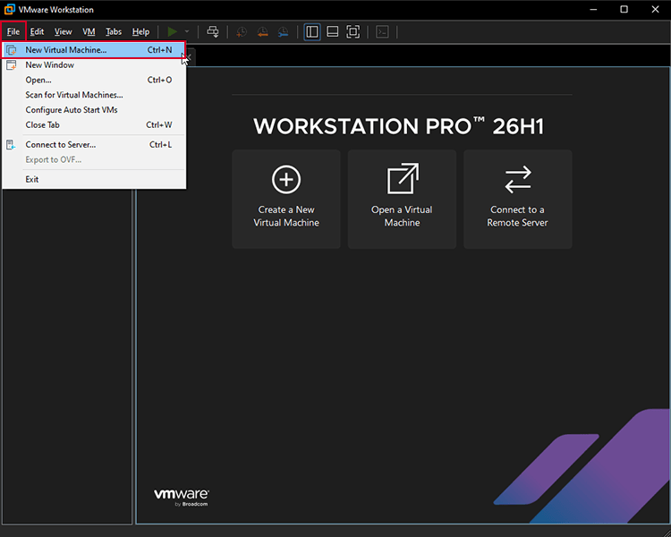
Task: Select New Virtual Machine... menu entry
Action: point(94,50)
